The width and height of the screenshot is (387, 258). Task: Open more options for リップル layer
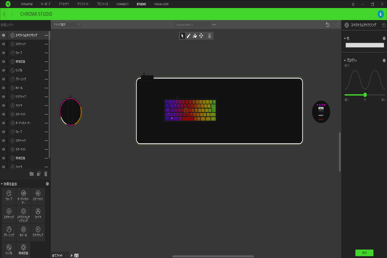tap(46, 70)
